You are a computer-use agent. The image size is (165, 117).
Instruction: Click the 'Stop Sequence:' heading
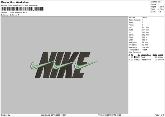(x=135, y=52)
